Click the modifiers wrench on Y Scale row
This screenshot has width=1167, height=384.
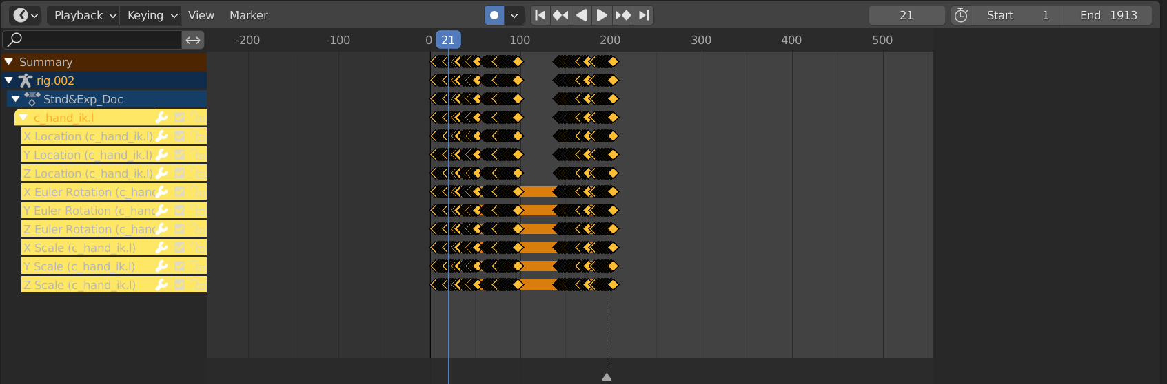162,266
